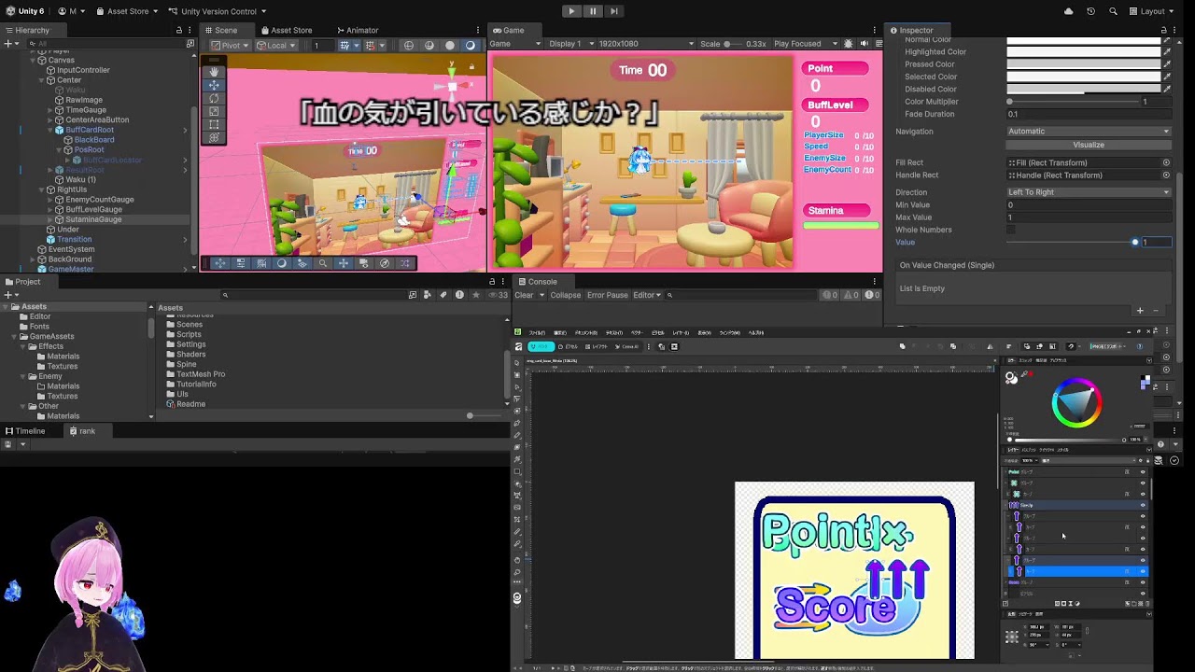Add entry to On Value Changed list
Image resolution: width=1195 pixels, height=672 pixels.
1140,311
